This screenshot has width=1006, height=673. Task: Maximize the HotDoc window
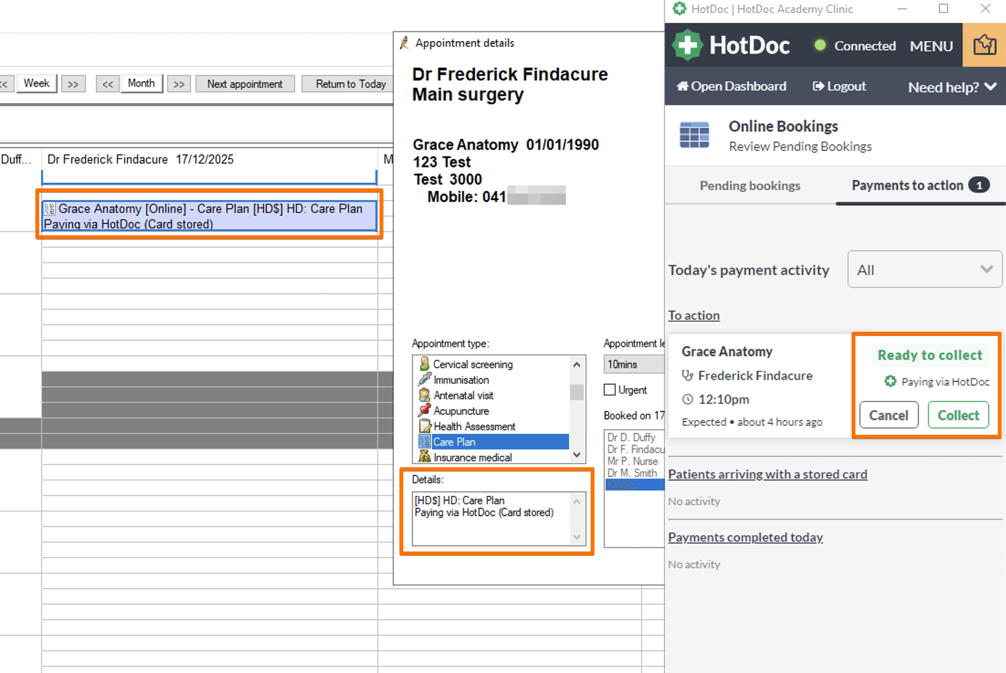coord(943,9)
